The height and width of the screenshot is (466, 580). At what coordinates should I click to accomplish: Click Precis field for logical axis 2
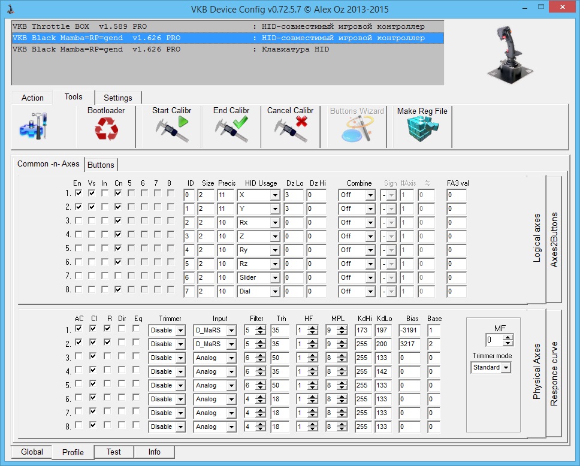coord(225,208)
